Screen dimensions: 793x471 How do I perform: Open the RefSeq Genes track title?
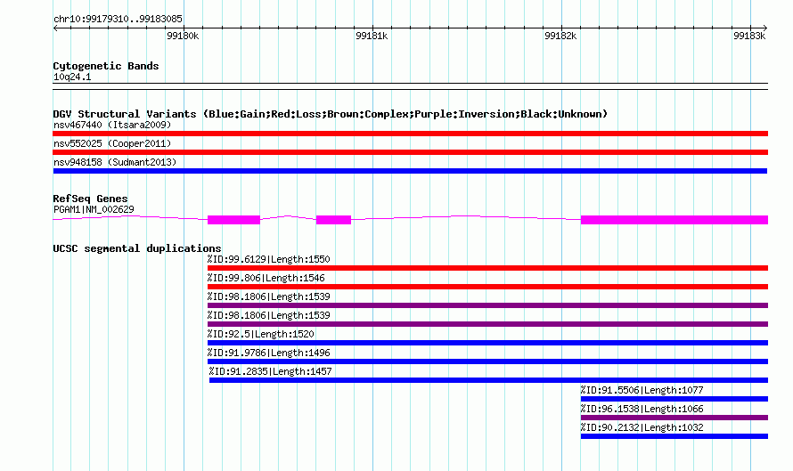coord(90,199)
